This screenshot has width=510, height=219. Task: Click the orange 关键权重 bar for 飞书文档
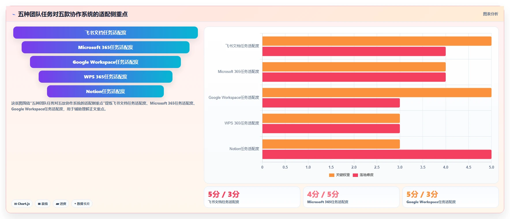point(377,41)
